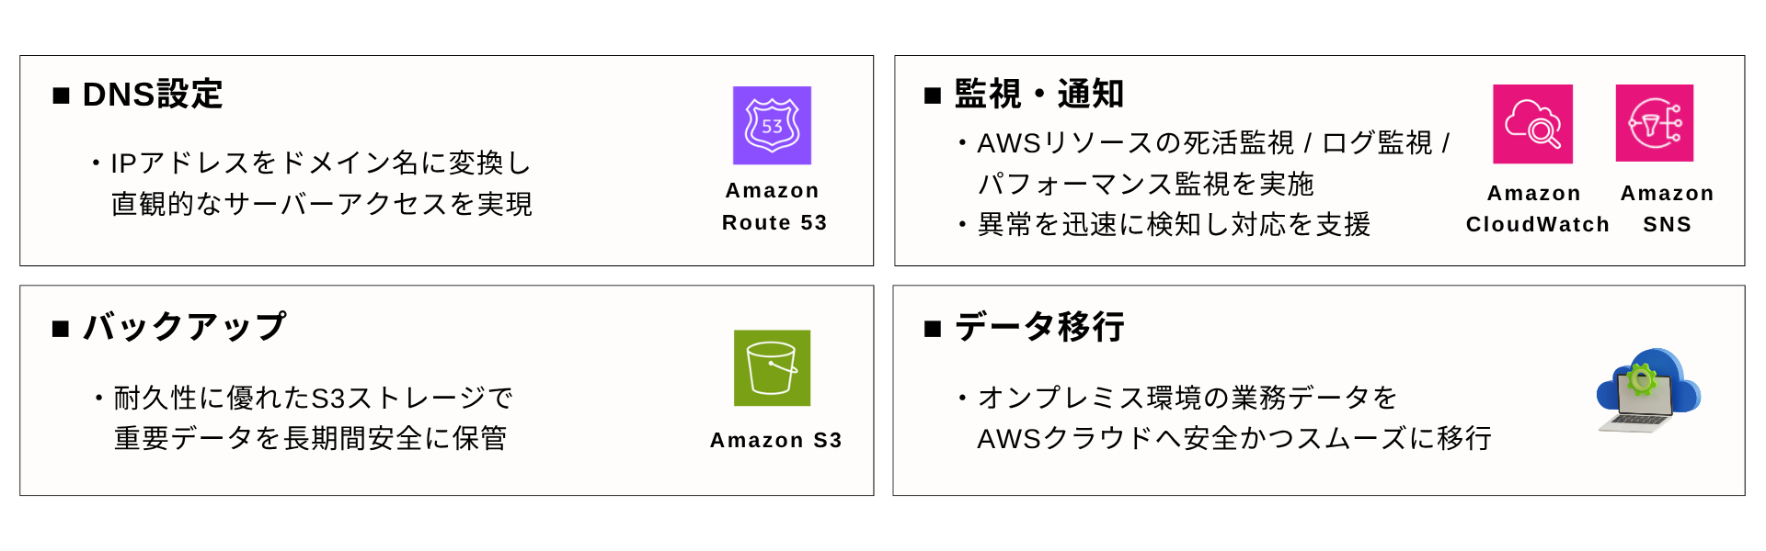Image resolution: width=1766 pixels, height=551 pixels.
Task: Select the DNS設定 heading
Action: point(153,95)
